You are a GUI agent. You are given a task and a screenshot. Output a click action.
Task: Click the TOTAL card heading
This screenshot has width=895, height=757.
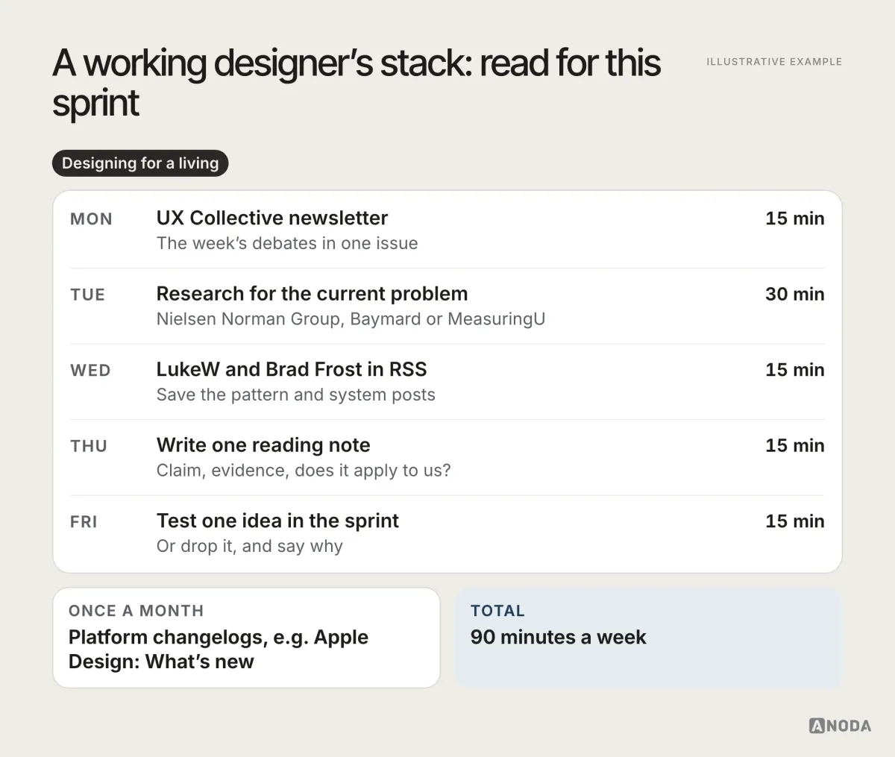[497, 611]
